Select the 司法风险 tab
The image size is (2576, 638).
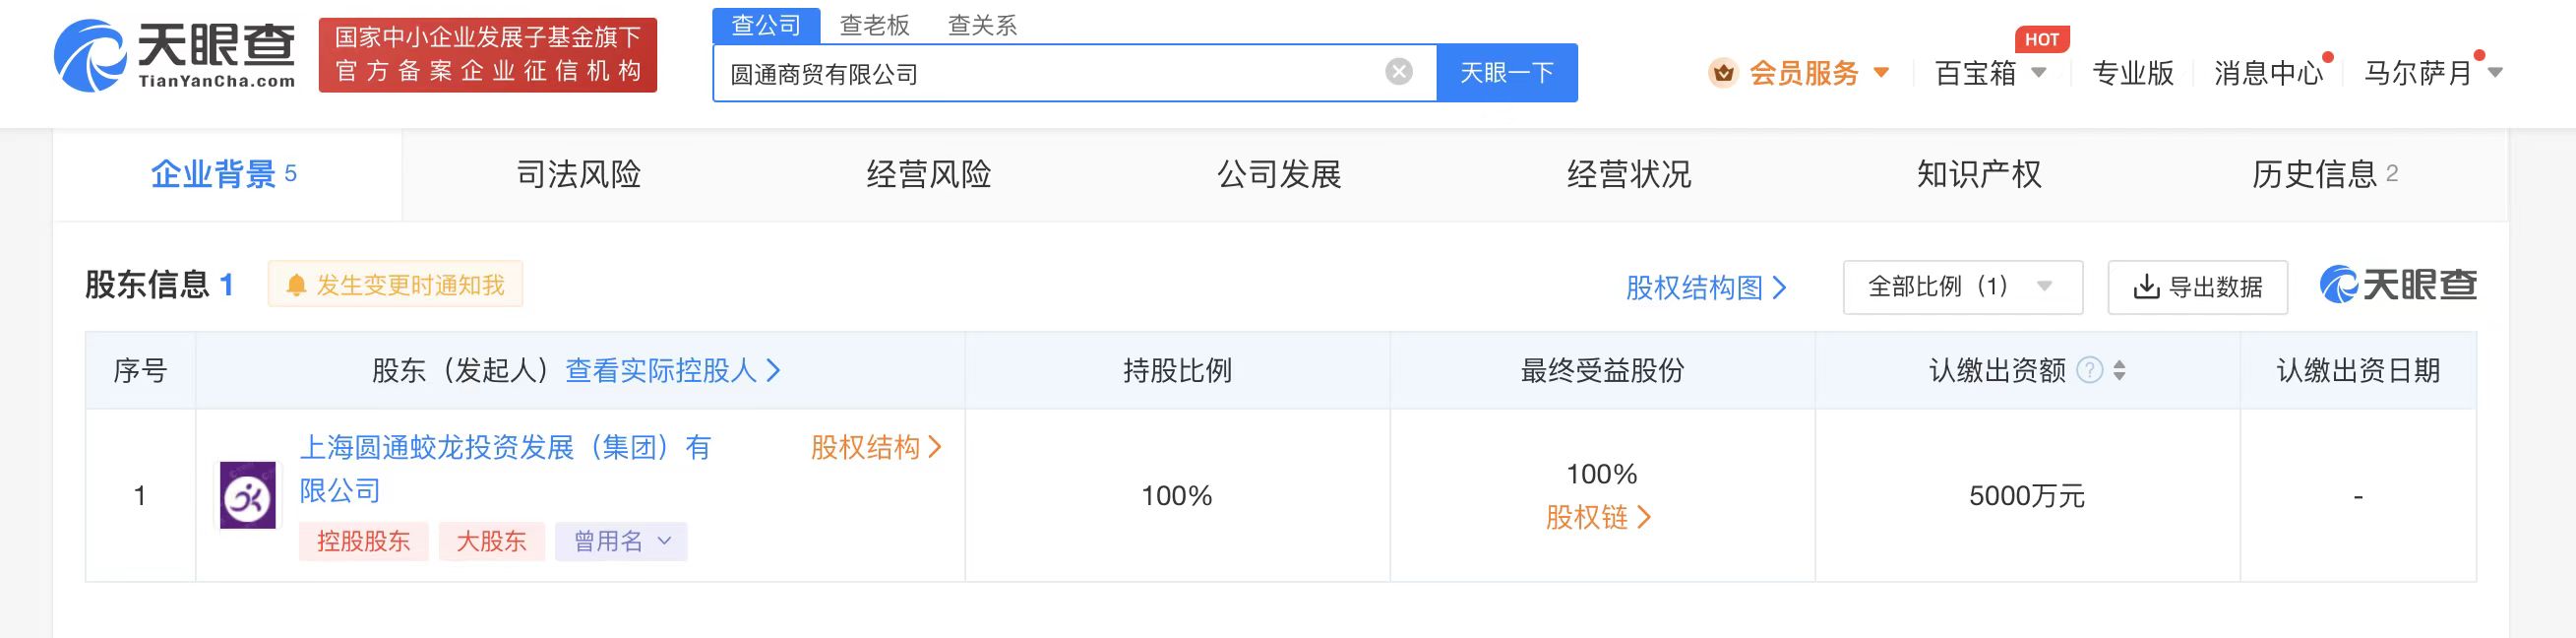pyautogui.click(x=578, y=175)
